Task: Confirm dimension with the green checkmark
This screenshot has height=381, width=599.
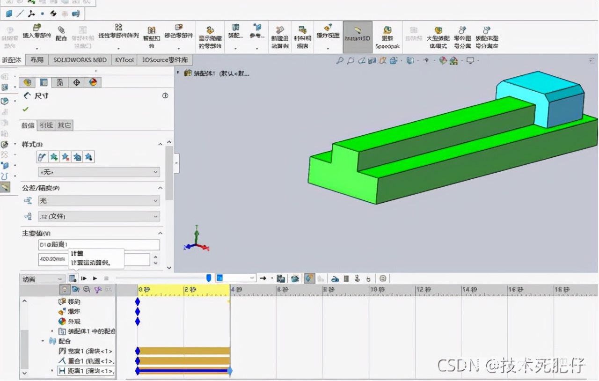Action: tap(25, 109)
